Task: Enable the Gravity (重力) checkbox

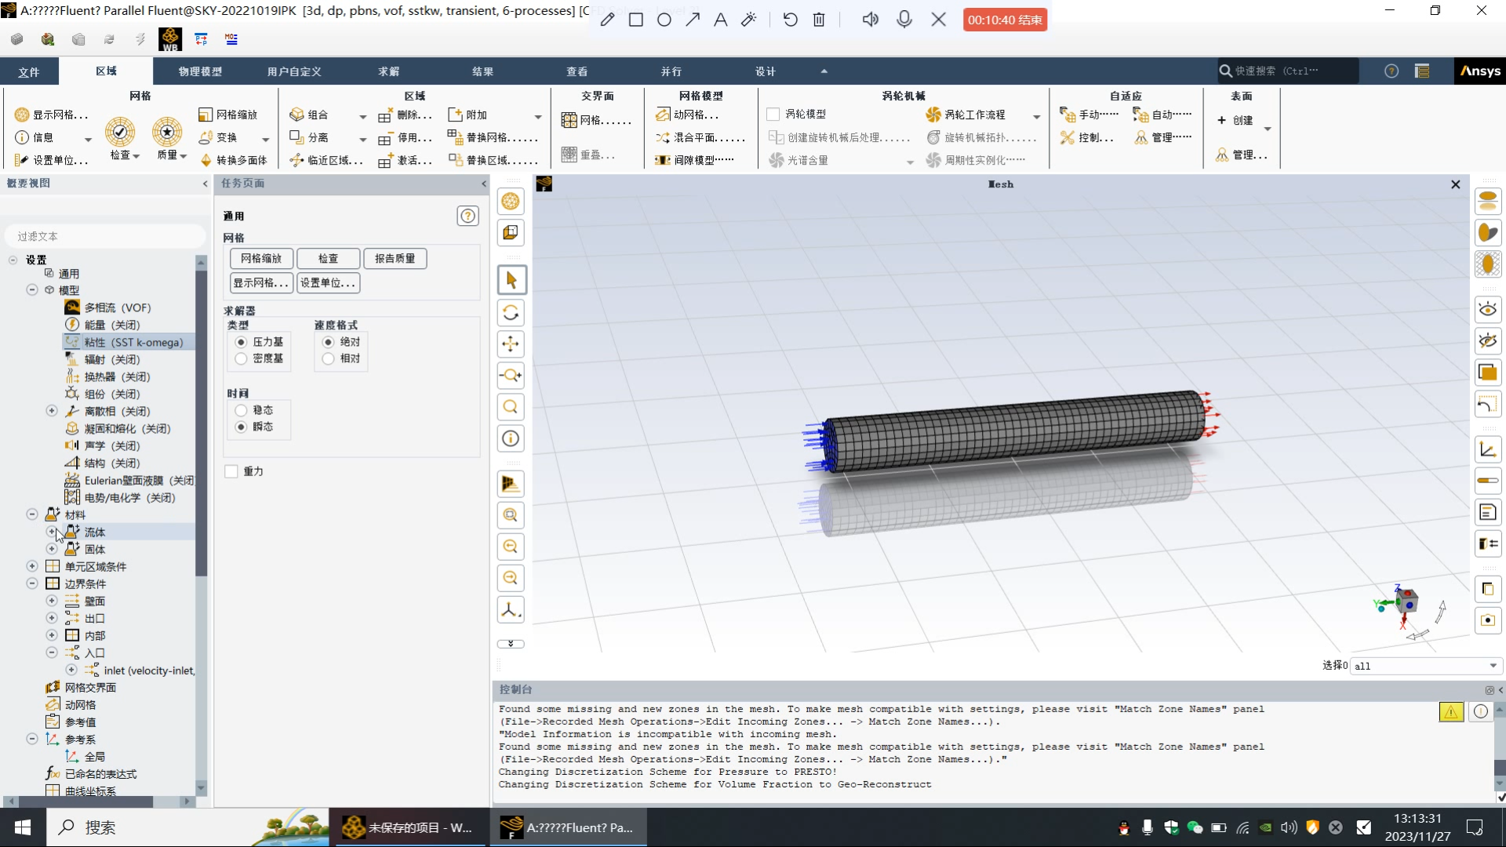Action: pos(231,471)
